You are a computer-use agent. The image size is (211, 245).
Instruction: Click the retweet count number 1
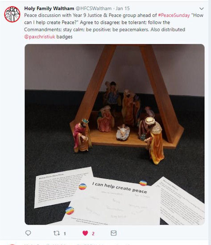65,233
